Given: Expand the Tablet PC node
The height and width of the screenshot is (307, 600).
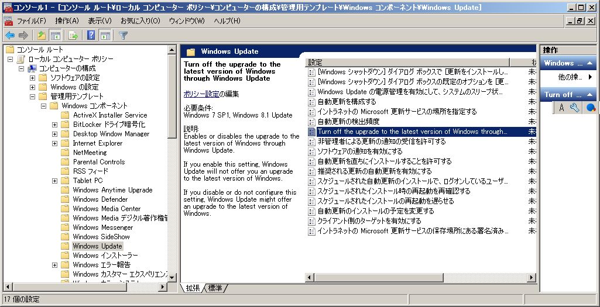Looking at the screenshot, I should coord(54,181).
